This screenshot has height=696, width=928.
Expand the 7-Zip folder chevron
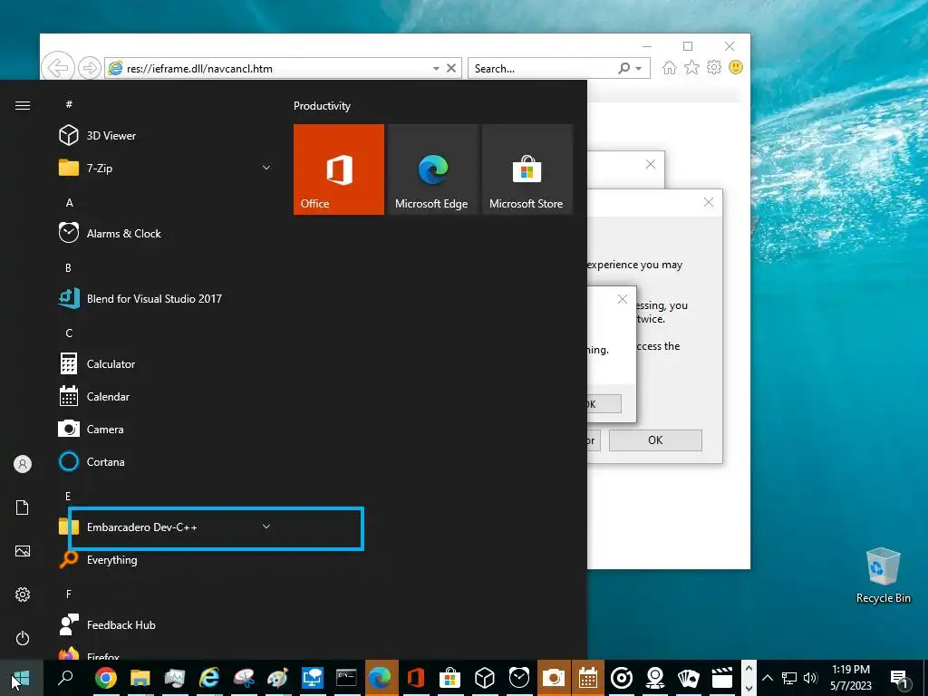tap(266, 168)
